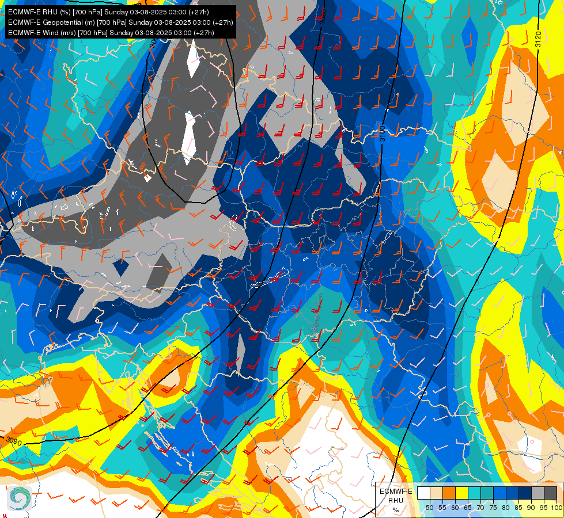Click the legend value 50

tap(430, 508)
